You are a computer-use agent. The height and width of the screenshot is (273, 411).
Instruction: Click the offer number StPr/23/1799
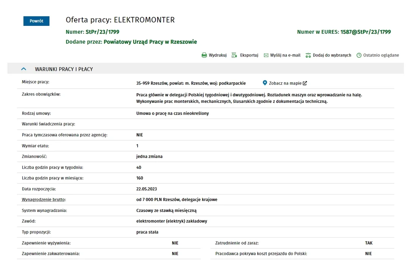pos(102,32)
